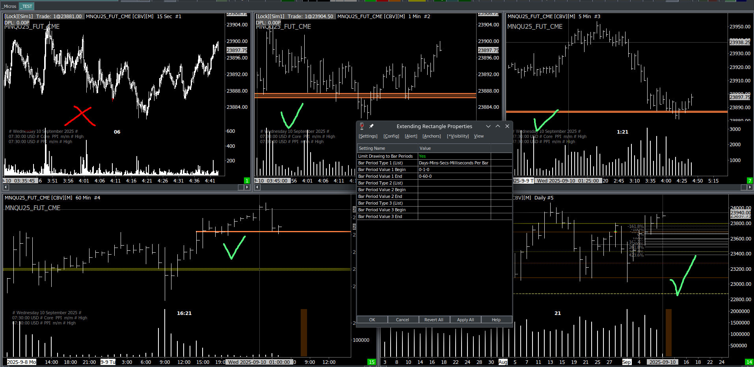
Task: Click the down chevron in the dialog title bar
Action: point(488,126)
